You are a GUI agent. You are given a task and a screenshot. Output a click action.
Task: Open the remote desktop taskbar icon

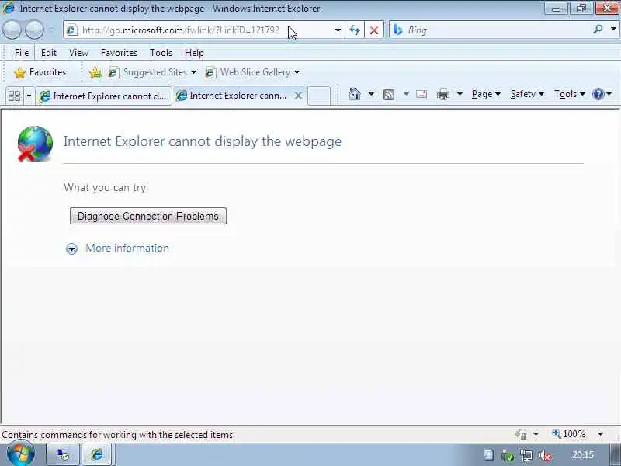(x=63, y=454)
